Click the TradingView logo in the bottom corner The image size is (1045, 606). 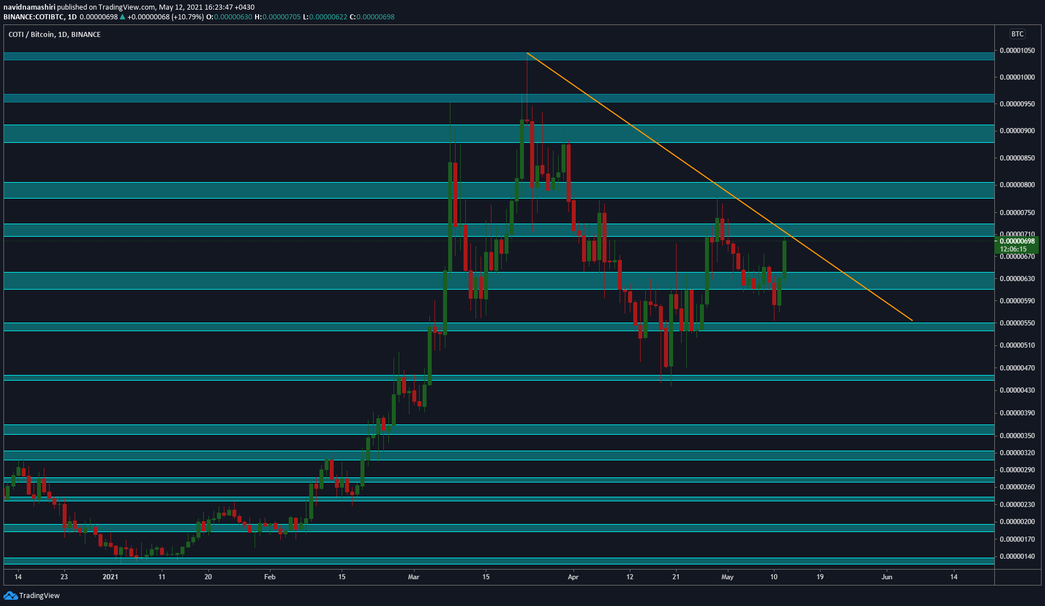coord(31,595)
